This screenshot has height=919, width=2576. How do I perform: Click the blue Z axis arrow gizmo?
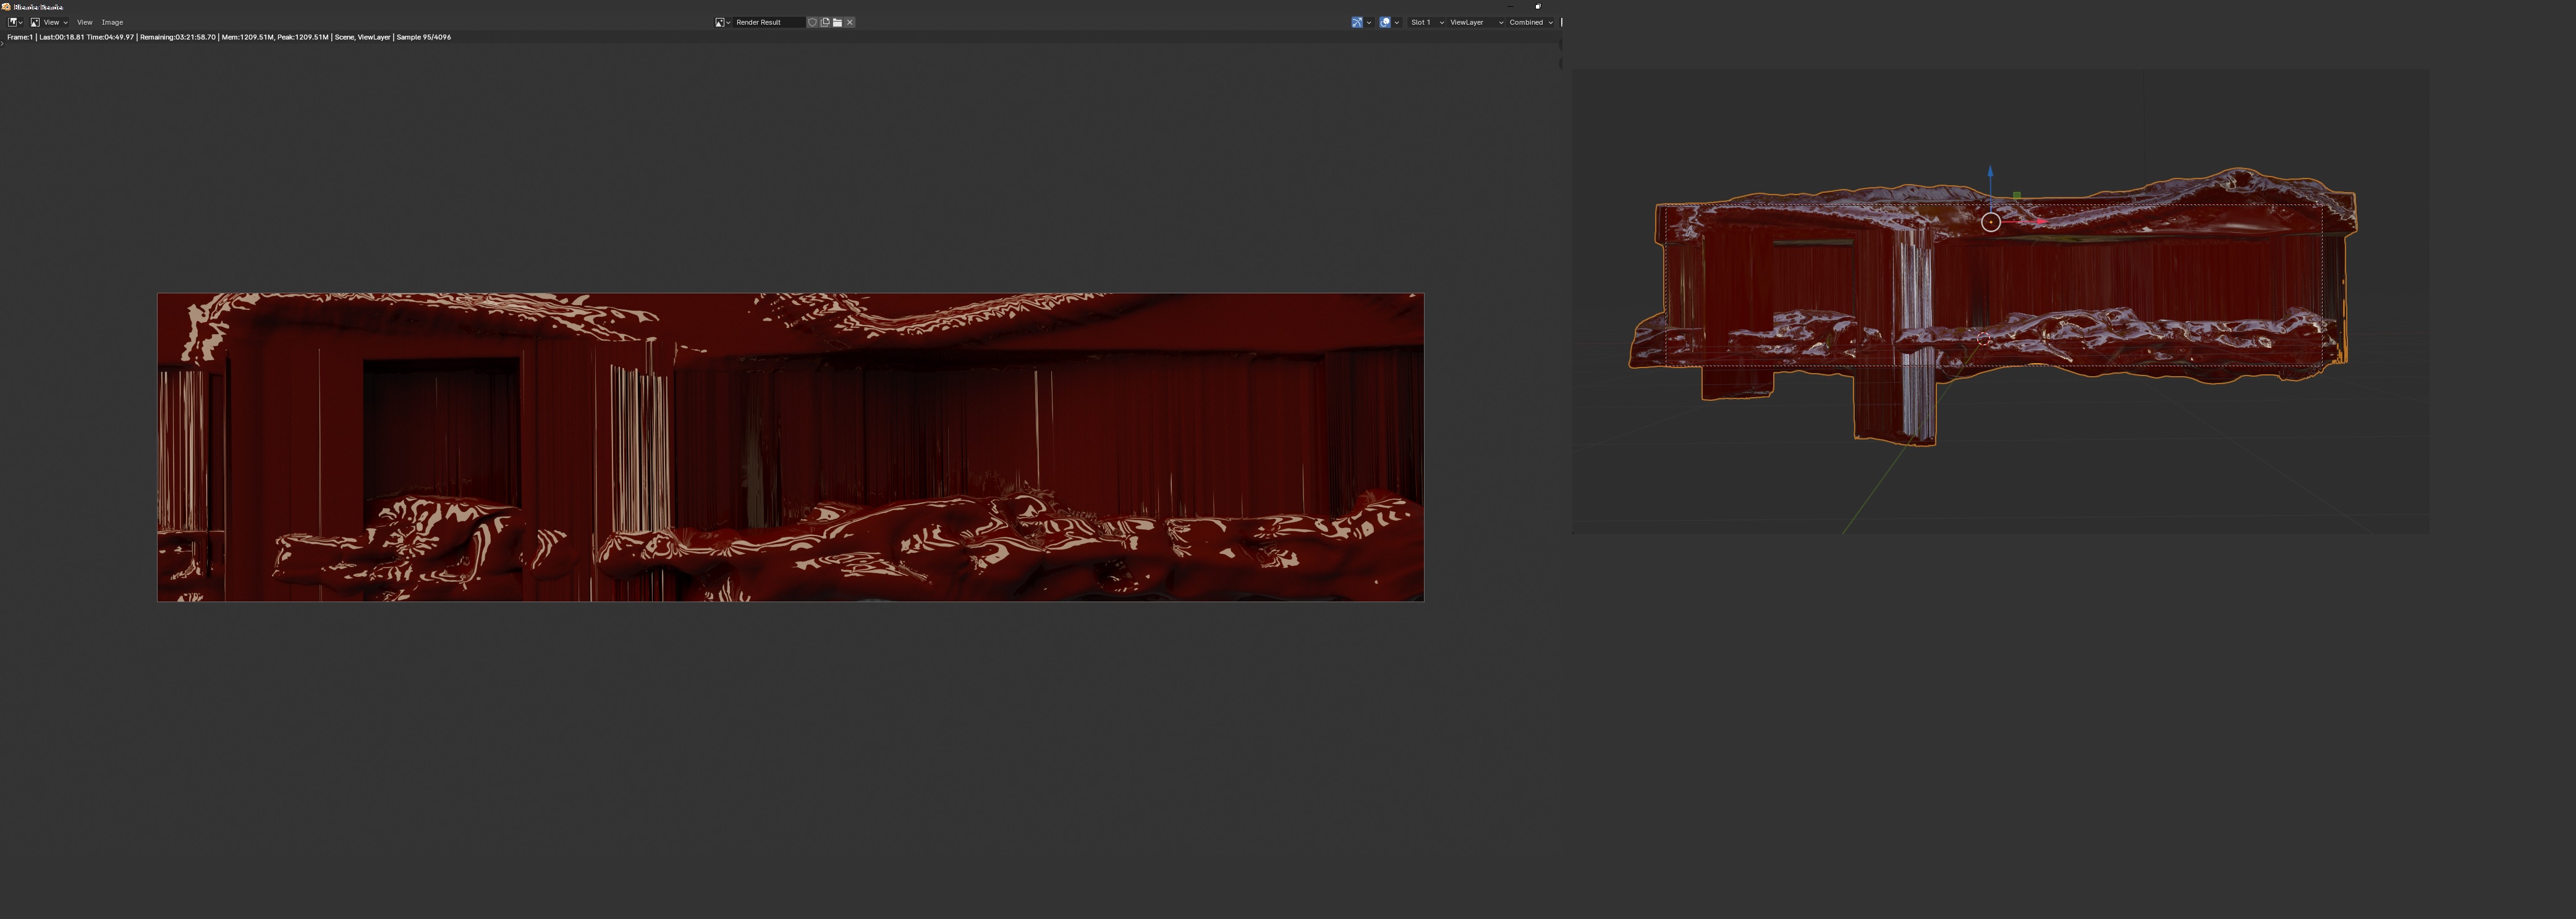coord(1990,173)
